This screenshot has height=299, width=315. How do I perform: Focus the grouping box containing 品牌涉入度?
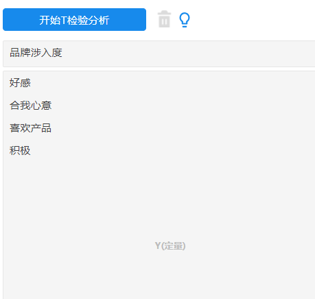pyautogui.click(x=159, y=54)
